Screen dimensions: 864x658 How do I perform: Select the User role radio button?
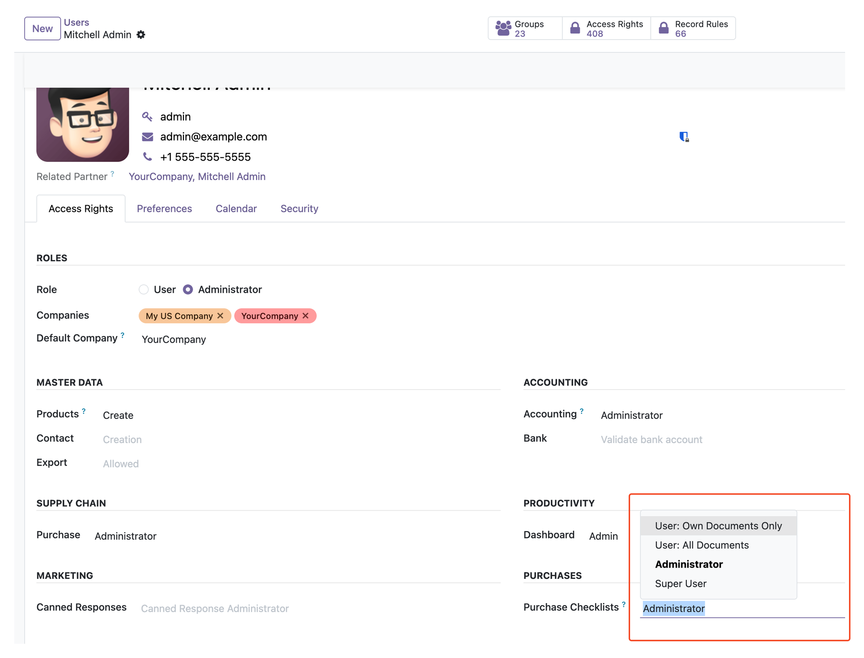coord(143,289)
